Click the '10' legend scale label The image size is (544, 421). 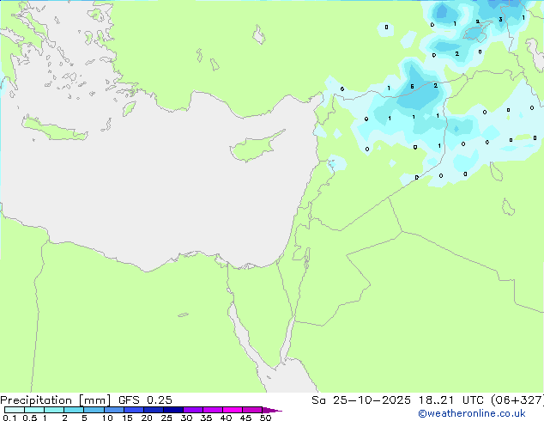pyautogui.click(x=107, y=418)
